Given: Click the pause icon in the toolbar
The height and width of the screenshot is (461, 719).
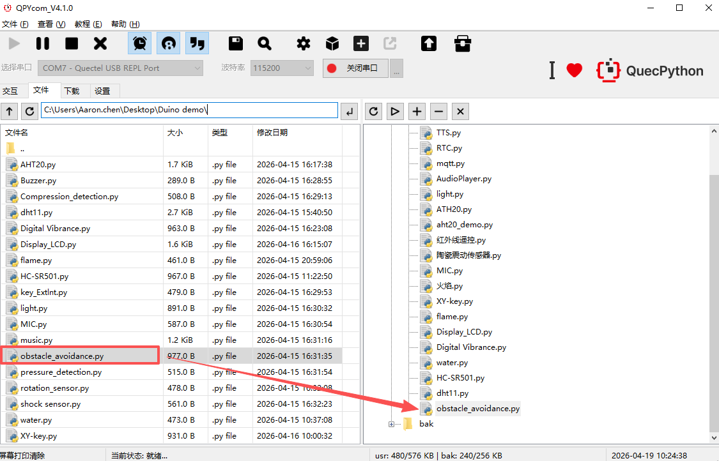Looking at the screenshot, I should click(x=43, y=43).
